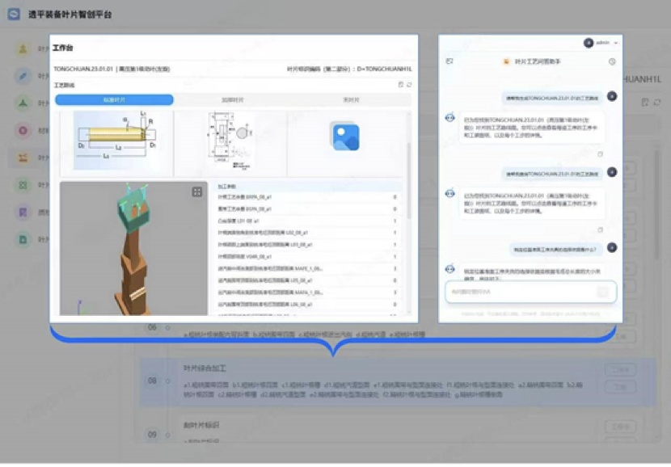Click the platform logo beside 透平装备叶片智创平台

click(14, 15)
